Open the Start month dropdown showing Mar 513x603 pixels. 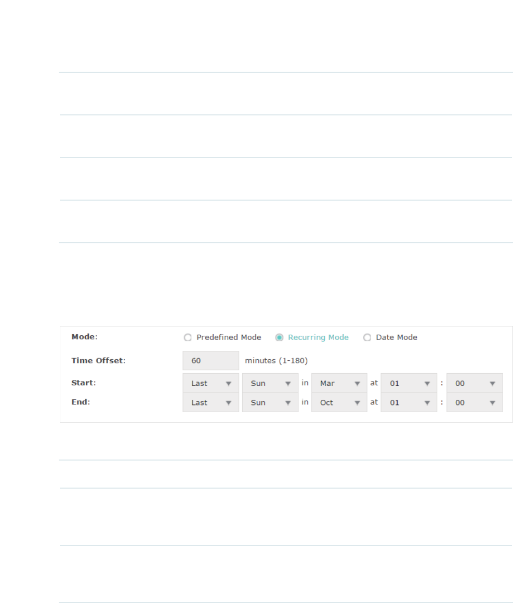pos(339,383)
